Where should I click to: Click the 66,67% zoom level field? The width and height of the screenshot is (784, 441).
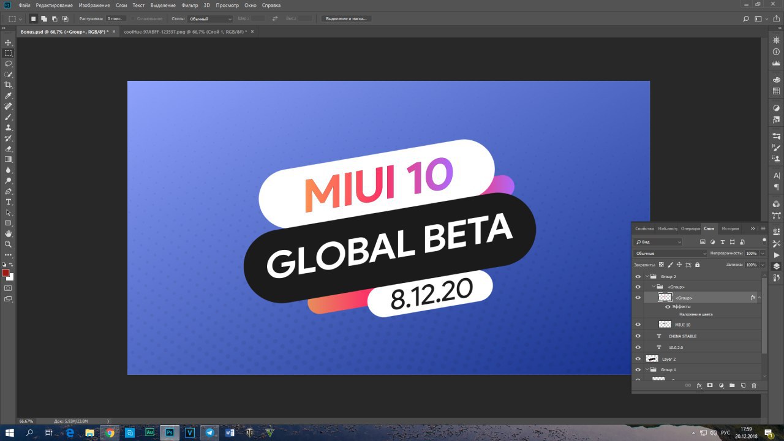coord(26,421)
